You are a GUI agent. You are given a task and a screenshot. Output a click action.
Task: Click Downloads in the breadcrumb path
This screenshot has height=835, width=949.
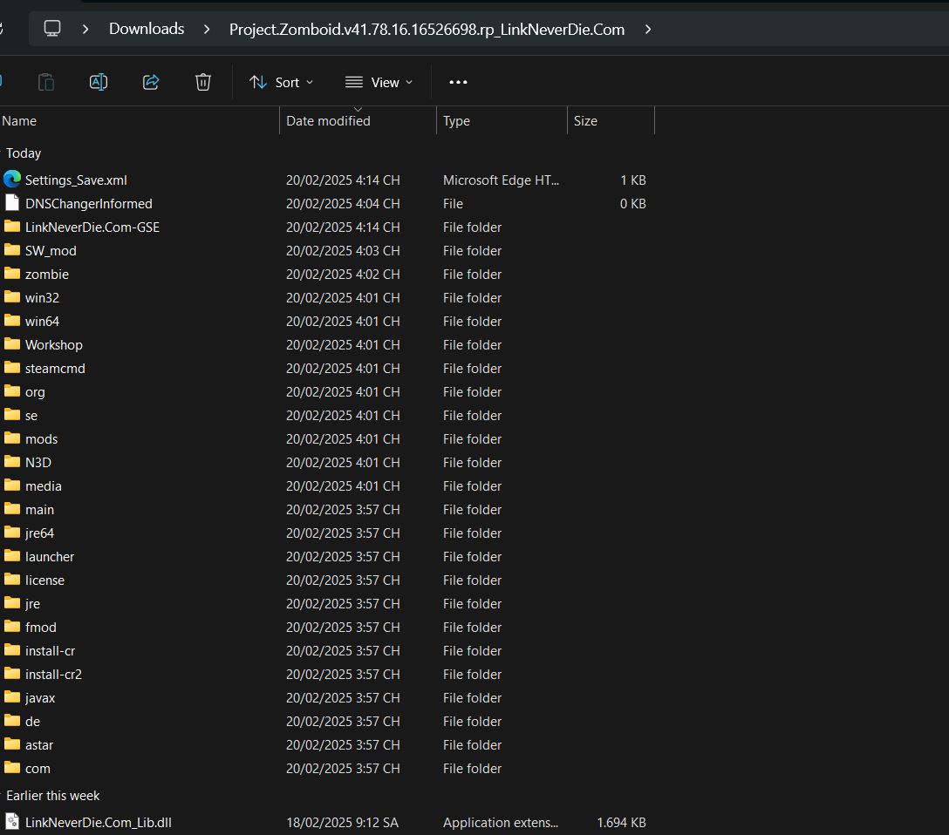click(x=147, y=29)
